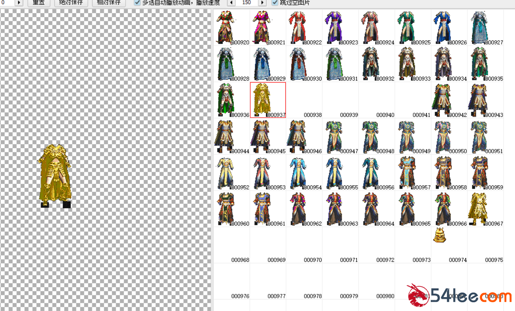Select thumbnail 000957 orange-cyan robe
This screenshot has width=515, height=311.
pos(413,172)
